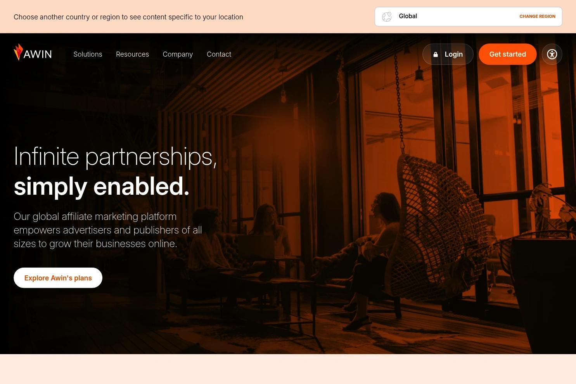Click the hero heading 'simply enabled.'

pos(102,186)
